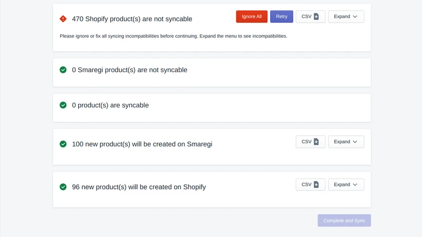Click the green check beside 0 Smaregi products

click(x=63, y=70)
